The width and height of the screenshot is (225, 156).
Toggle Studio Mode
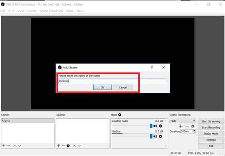click(x=211, y=133)
